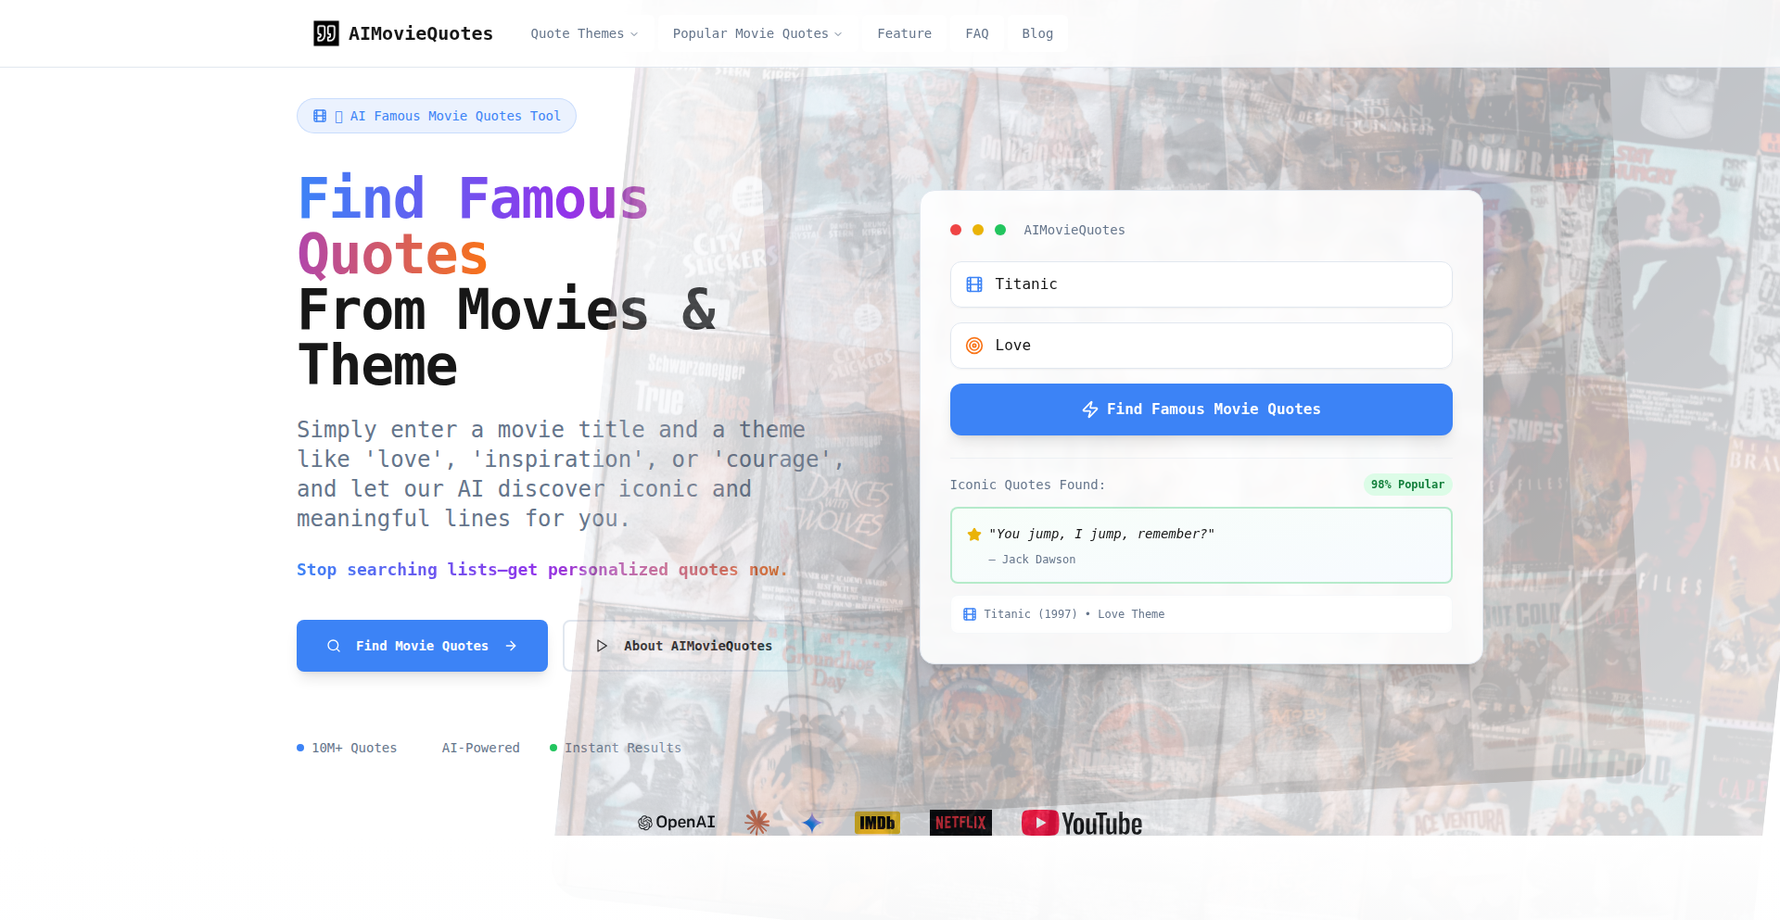The image size is (1780, 920).
Task: Click the OpenAI logo
Action: (x=677, y=823)
